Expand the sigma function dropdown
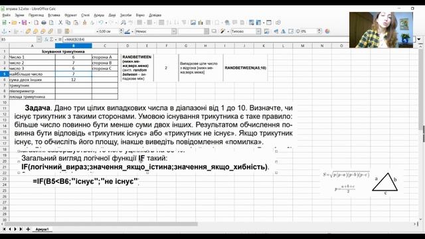425x239 pixels. (x=55, y=40)
